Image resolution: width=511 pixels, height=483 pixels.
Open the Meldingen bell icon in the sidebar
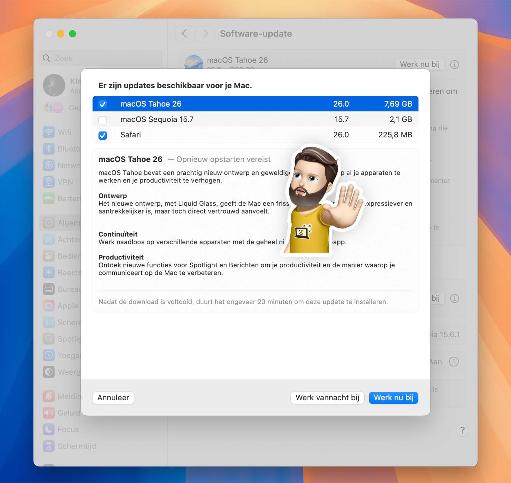(x=49, y=396)
